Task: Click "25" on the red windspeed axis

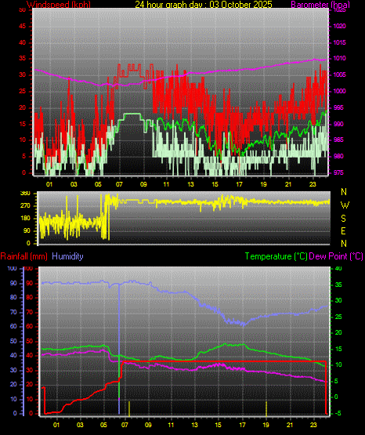Action: coord(22,91)
